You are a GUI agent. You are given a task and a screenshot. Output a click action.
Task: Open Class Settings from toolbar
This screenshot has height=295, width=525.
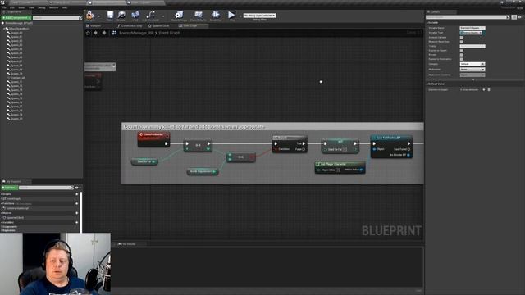click(x=179, y=16)
